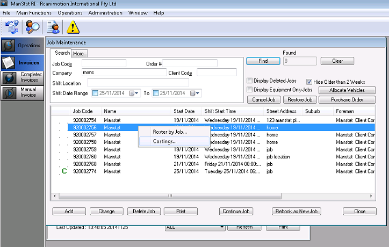Image resolution: width=389 pixels, height=247 pixels.
Task: Sort by the Shift Start Time column header
Action: point(233,111)
